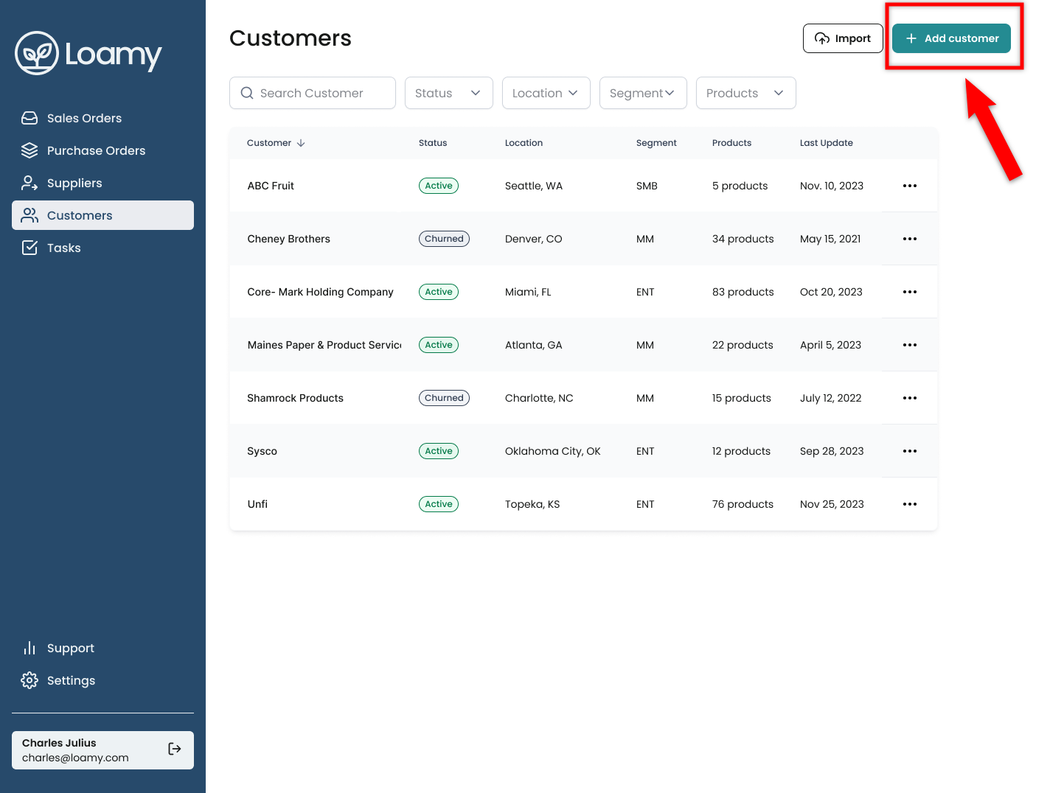
Task: Go to Purchase Orders page
Action: 102,150
